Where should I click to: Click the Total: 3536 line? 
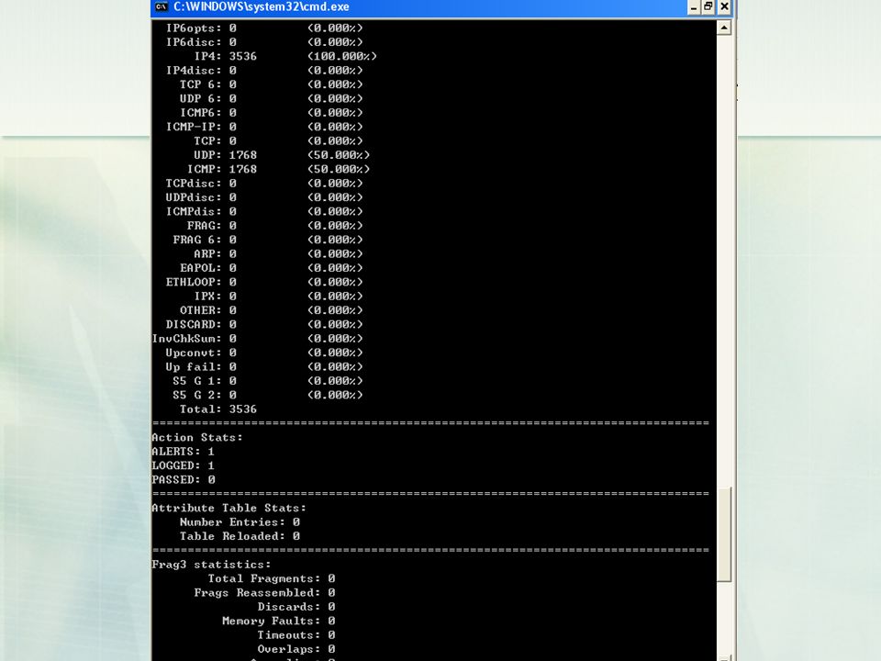pos(218,409)
